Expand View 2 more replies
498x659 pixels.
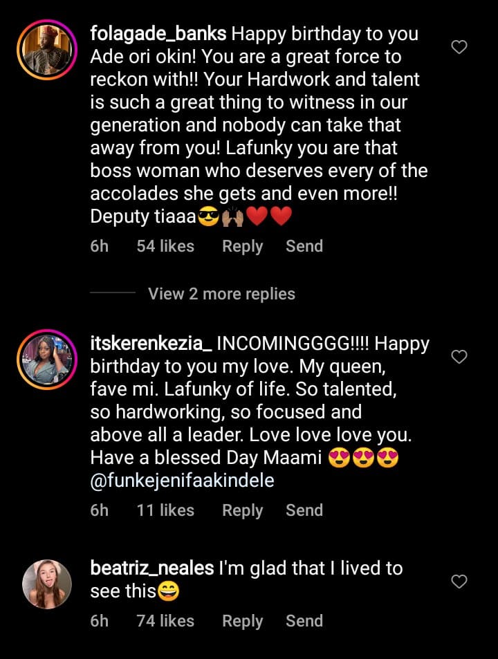point(221,294)
